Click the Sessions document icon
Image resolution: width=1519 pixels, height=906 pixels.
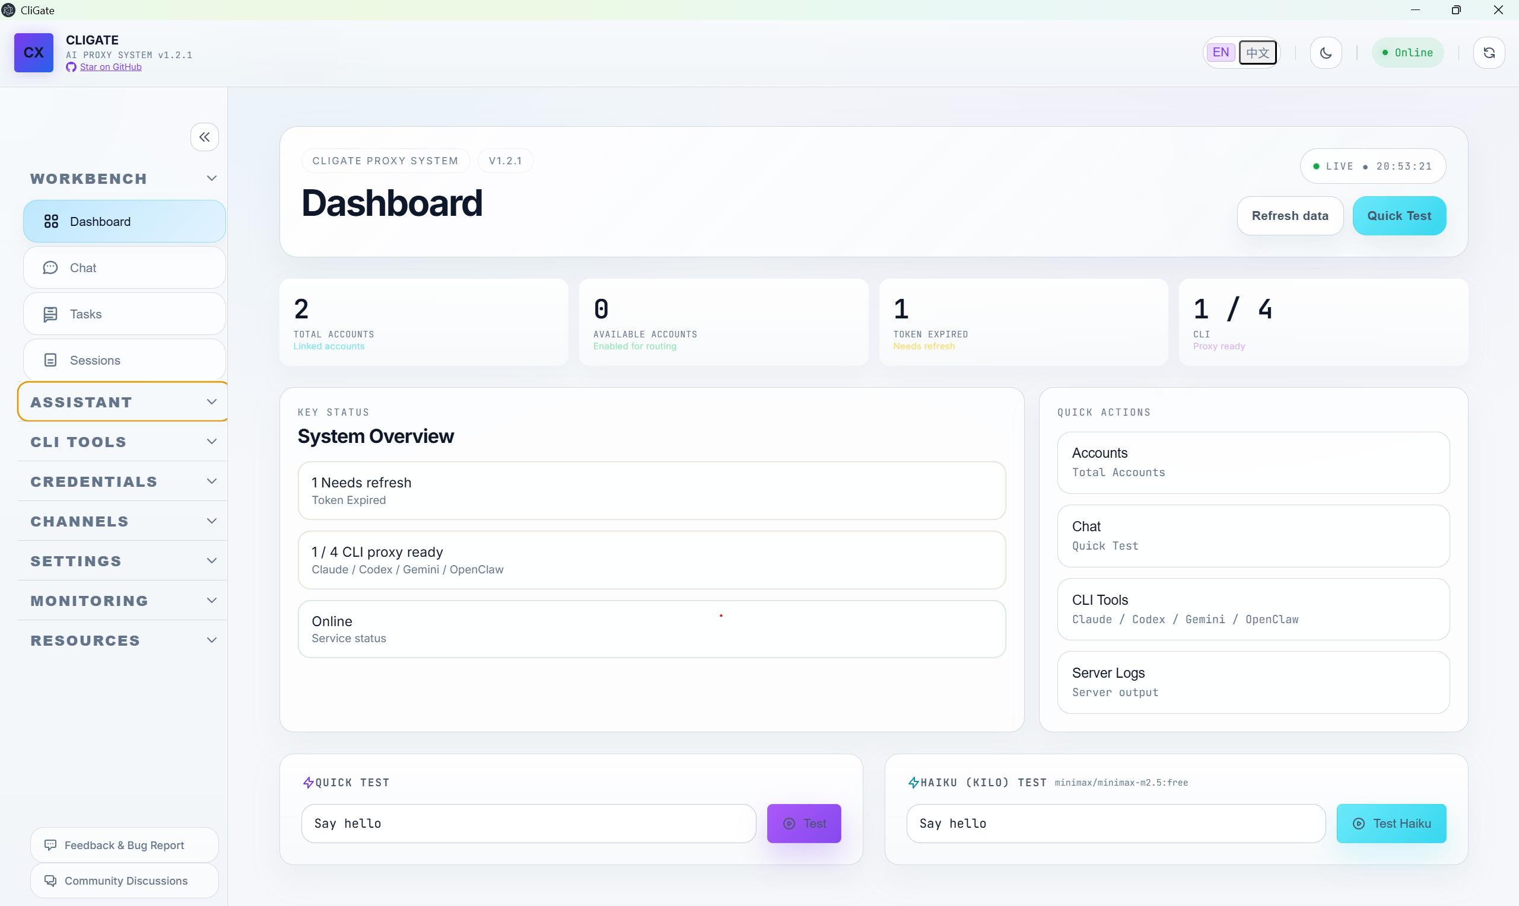(x=50, y=360)
